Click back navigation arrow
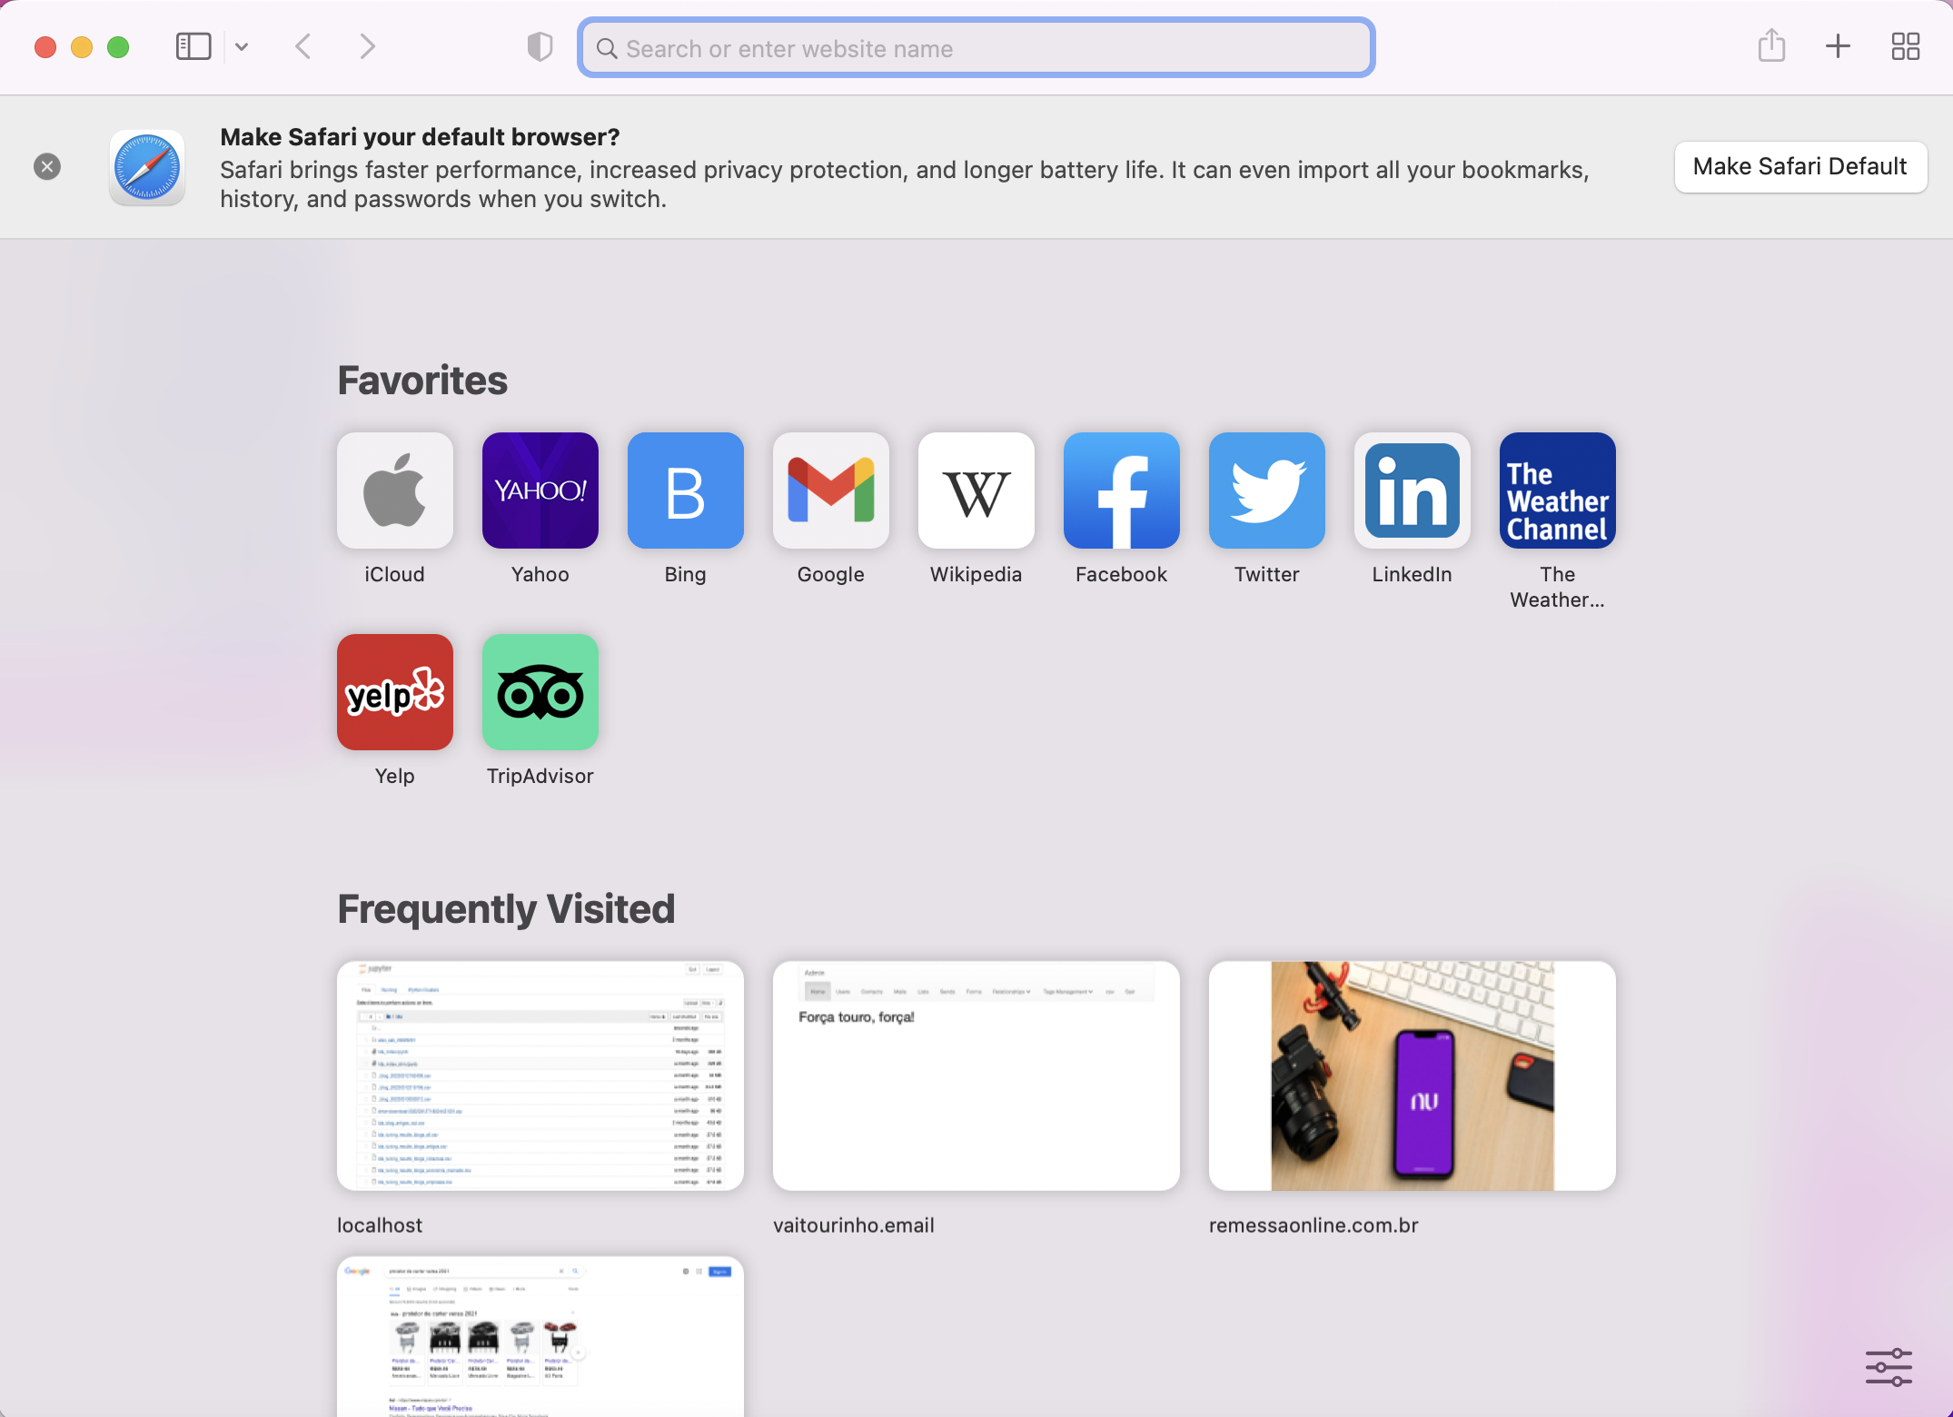Image resolution: width=1953 pixels, height=1417 pixels. (x=303, y=45)
